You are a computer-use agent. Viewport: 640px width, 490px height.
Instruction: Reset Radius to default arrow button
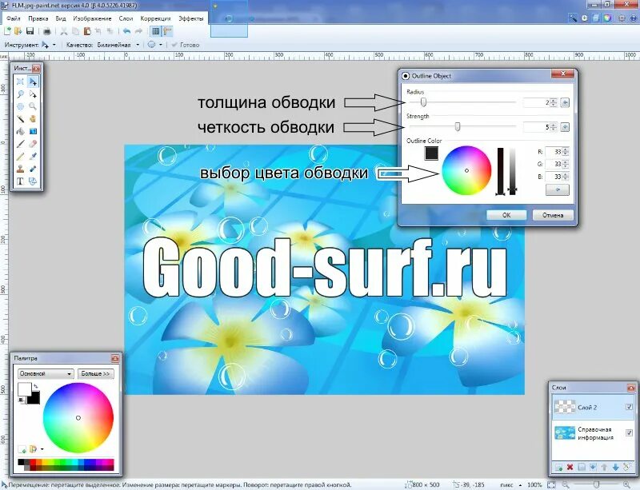coord(565,102)
